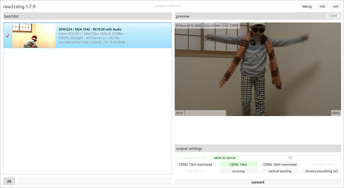Select the 20161224 / M24-1542 batch entry
344x188 pixels.
[x=111, y=36]
